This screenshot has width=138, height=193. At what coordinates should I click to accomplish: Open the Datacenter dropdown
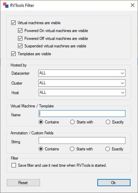point(82,73)
